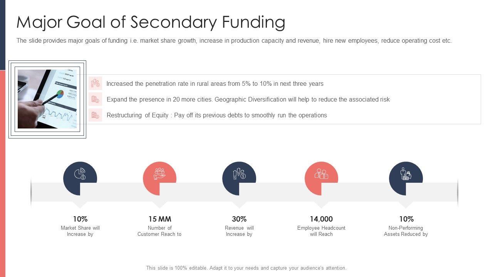Click the pie chart market share icon
This screenshot has height=277, width=493.
point(80,174)
